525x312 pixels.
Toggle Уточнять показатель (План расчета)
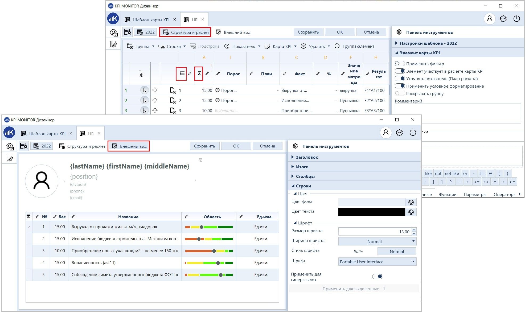click(400, 79)
